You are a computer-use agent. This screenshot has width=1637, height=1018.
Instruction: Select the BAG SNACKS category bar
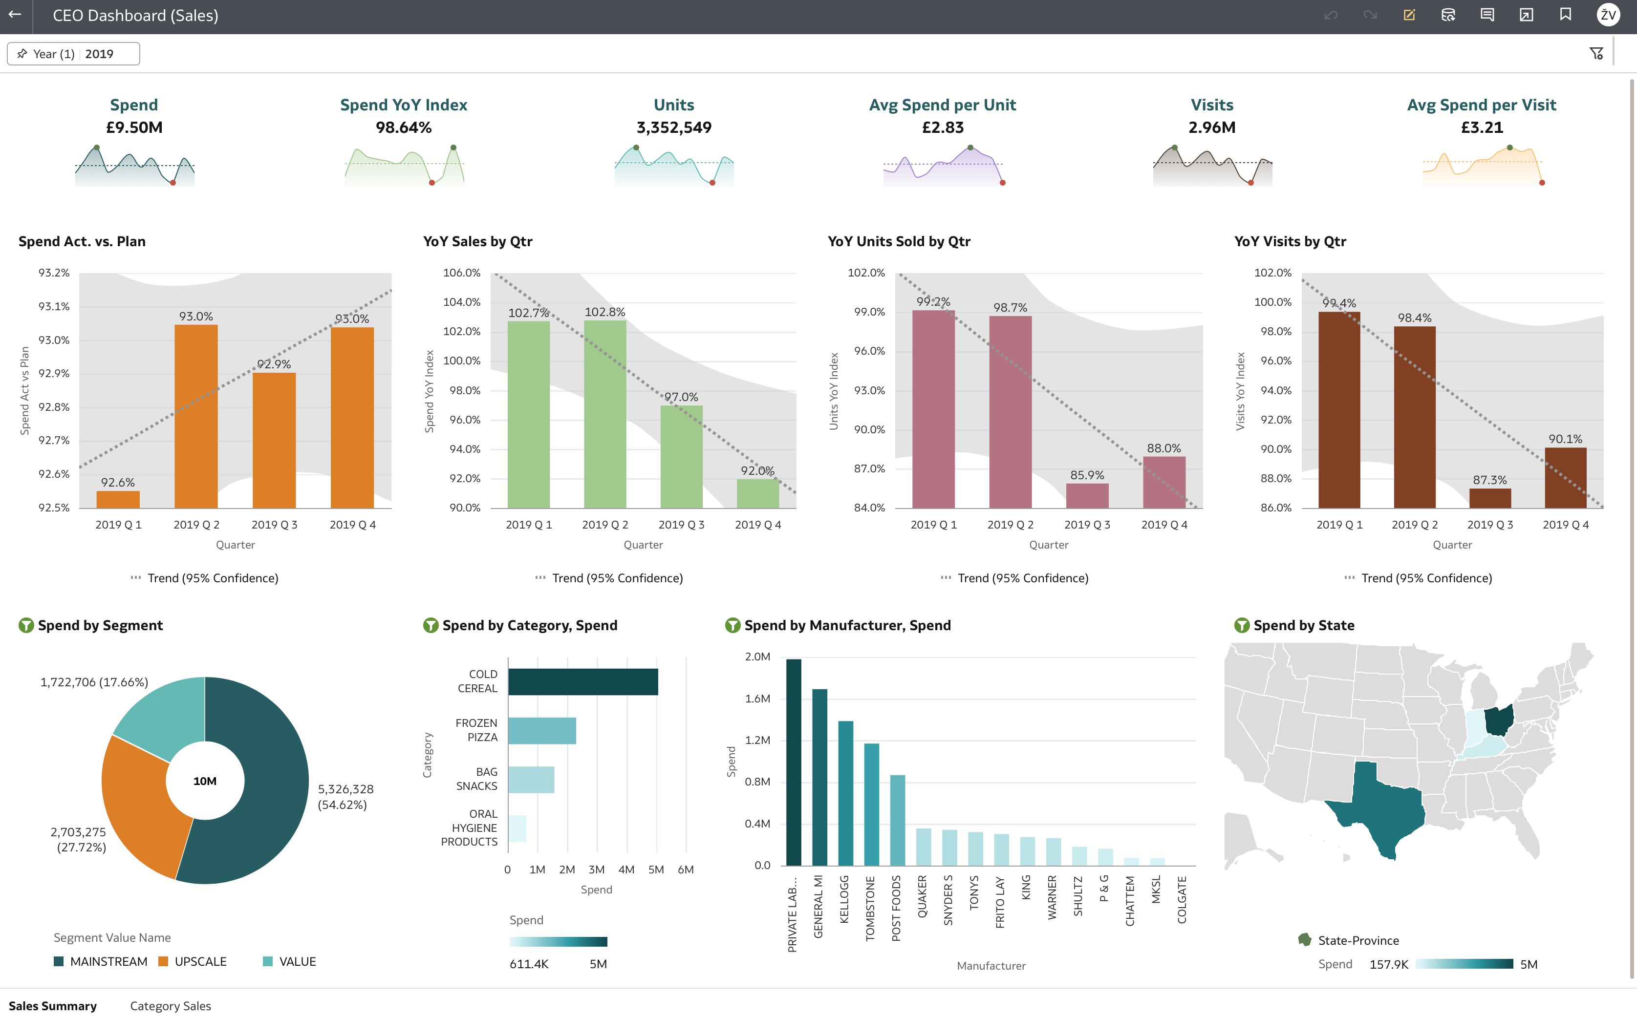click(x=531, y=780)
